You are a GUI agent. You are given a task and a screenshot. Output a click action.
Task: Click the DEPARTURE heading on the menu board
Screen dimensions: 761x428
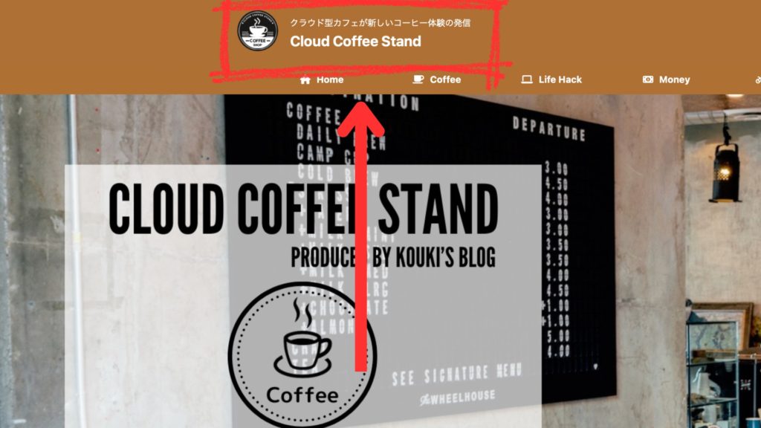[x=549, y=129]
